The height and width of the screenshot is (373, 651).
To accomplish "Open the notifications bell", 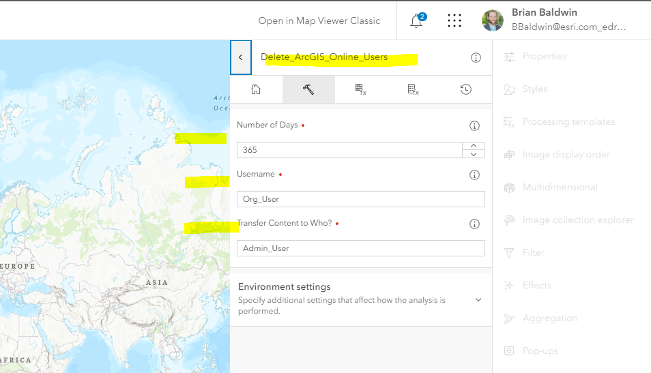I will click(x=416, y=20).
